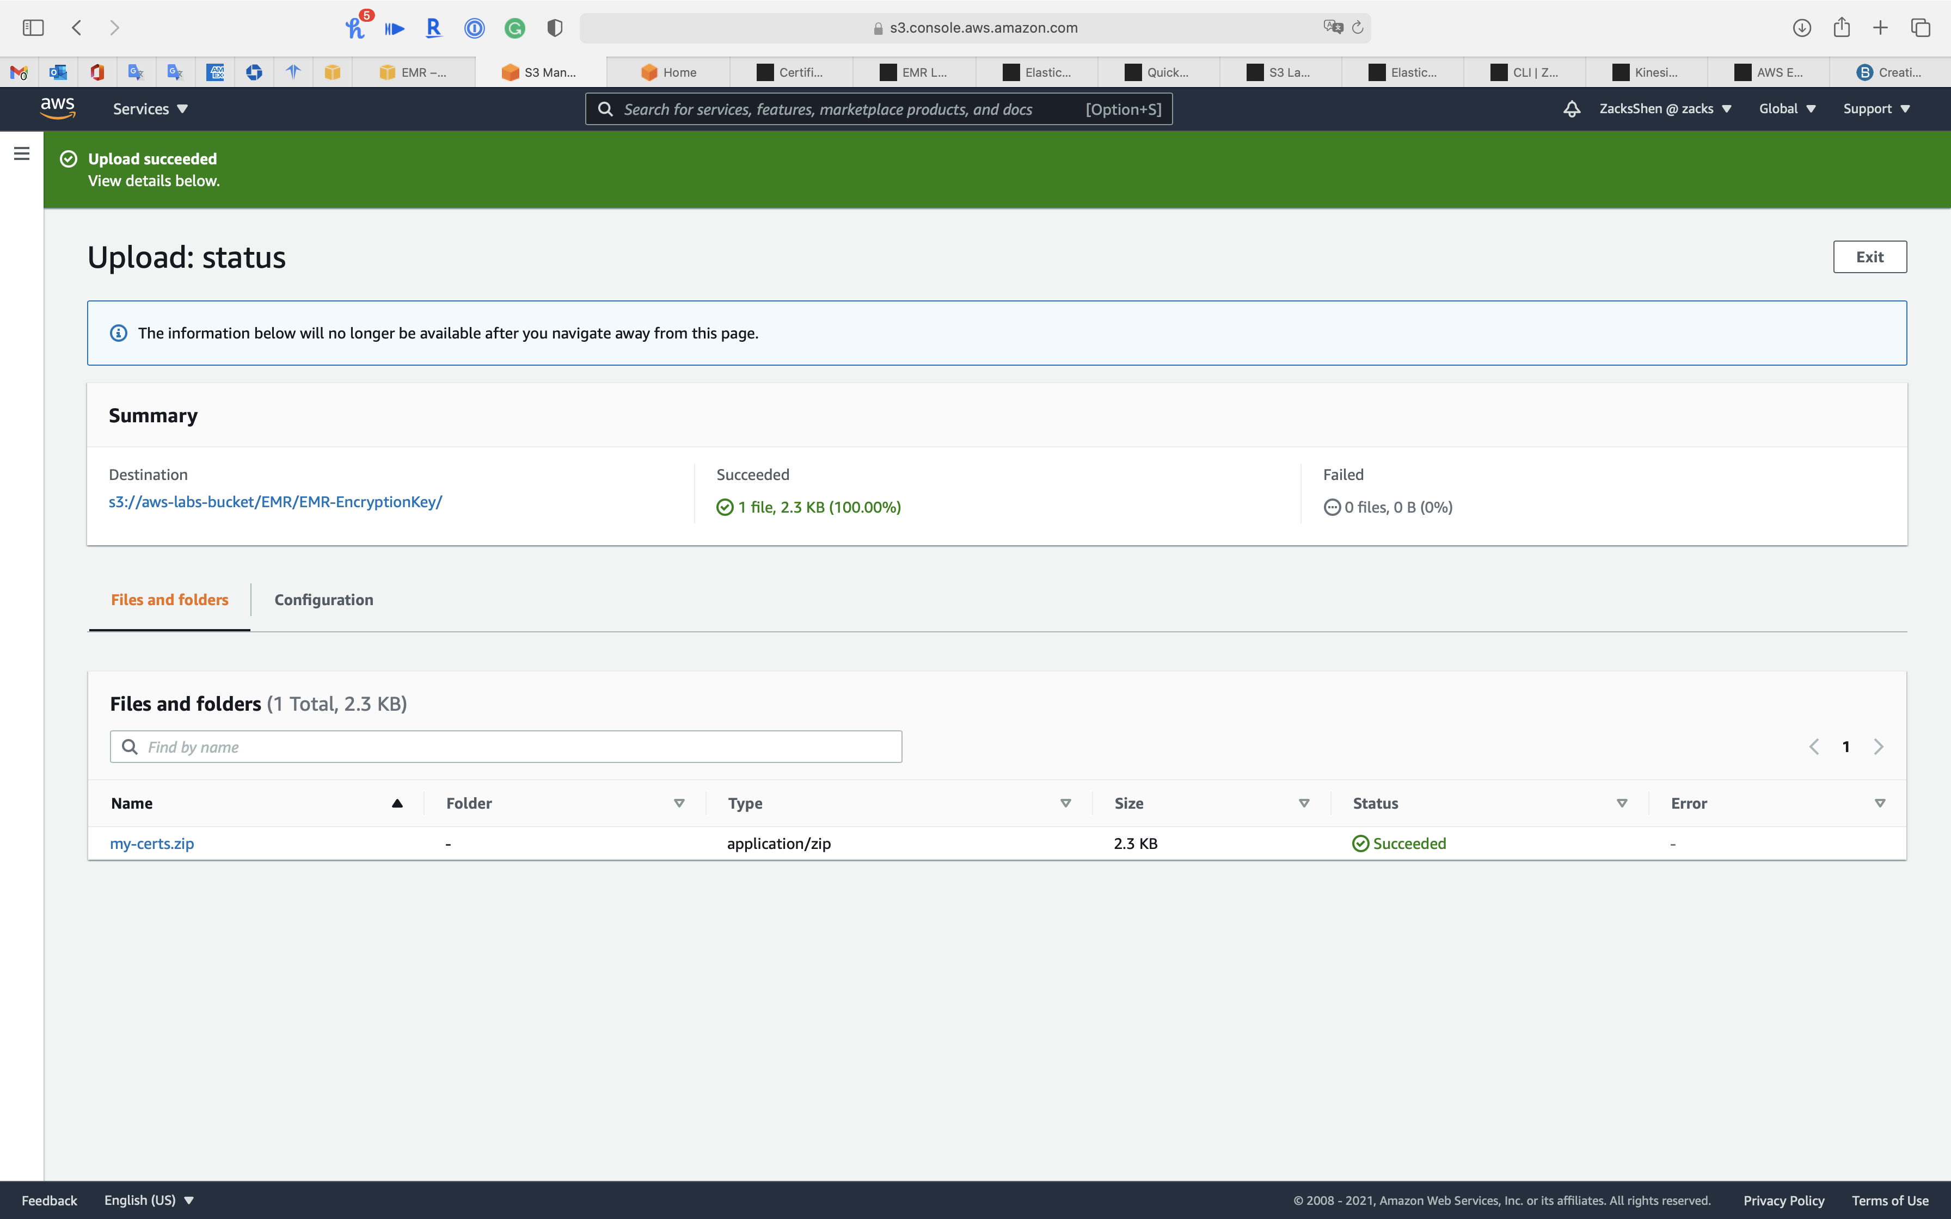The height and width of the screenshot is (1219, 1951).
Task: Click the AWS logo home icon
Action: point(57,108)
